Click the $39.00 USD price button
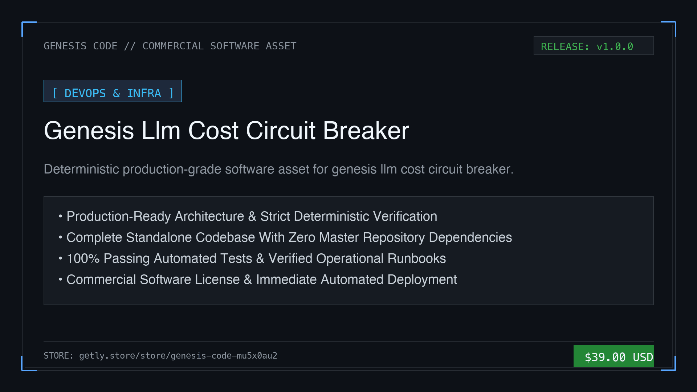The image size is (697, 392). pyautogui.click(x=614, y=356)
